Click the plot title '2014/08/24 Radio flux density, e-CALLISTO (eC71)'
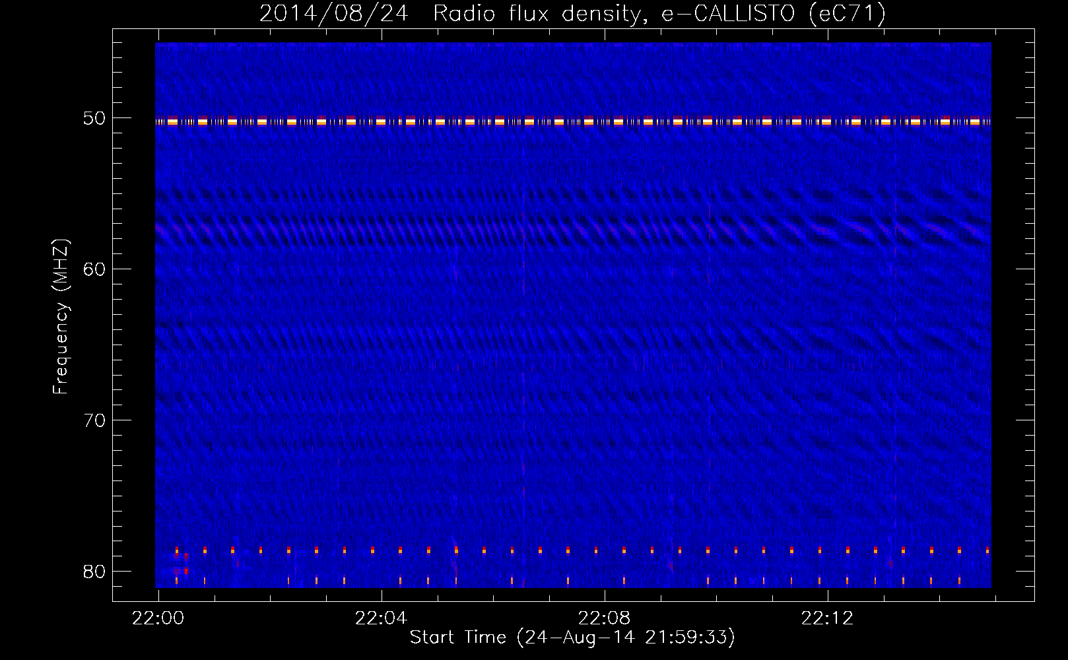Viewport: 1068px width, 660px height. 572,13
